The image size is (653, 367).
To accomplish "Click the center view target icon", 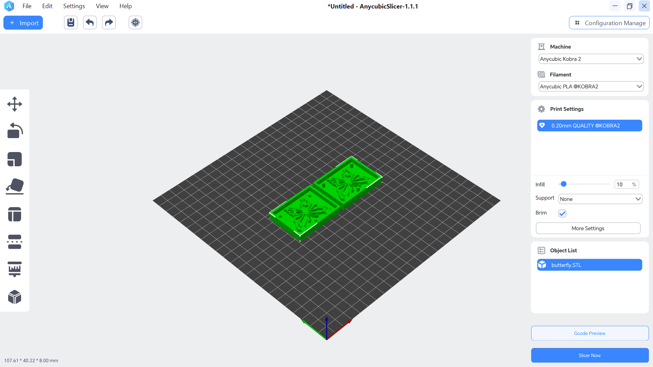I will [135, 22].
